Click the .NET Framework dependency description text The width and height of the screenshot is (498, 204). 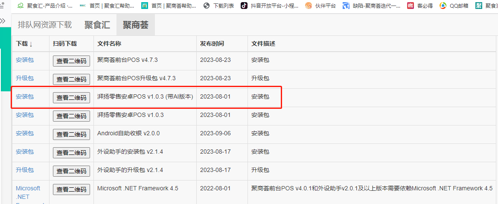[372, 189]
